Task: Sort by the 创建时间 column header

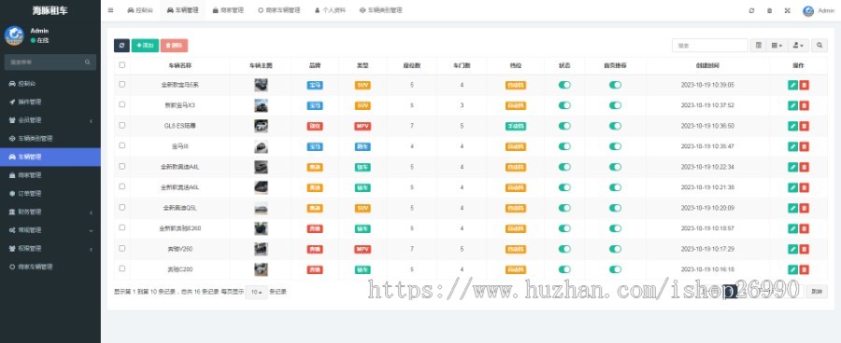Action: point(707,65)
